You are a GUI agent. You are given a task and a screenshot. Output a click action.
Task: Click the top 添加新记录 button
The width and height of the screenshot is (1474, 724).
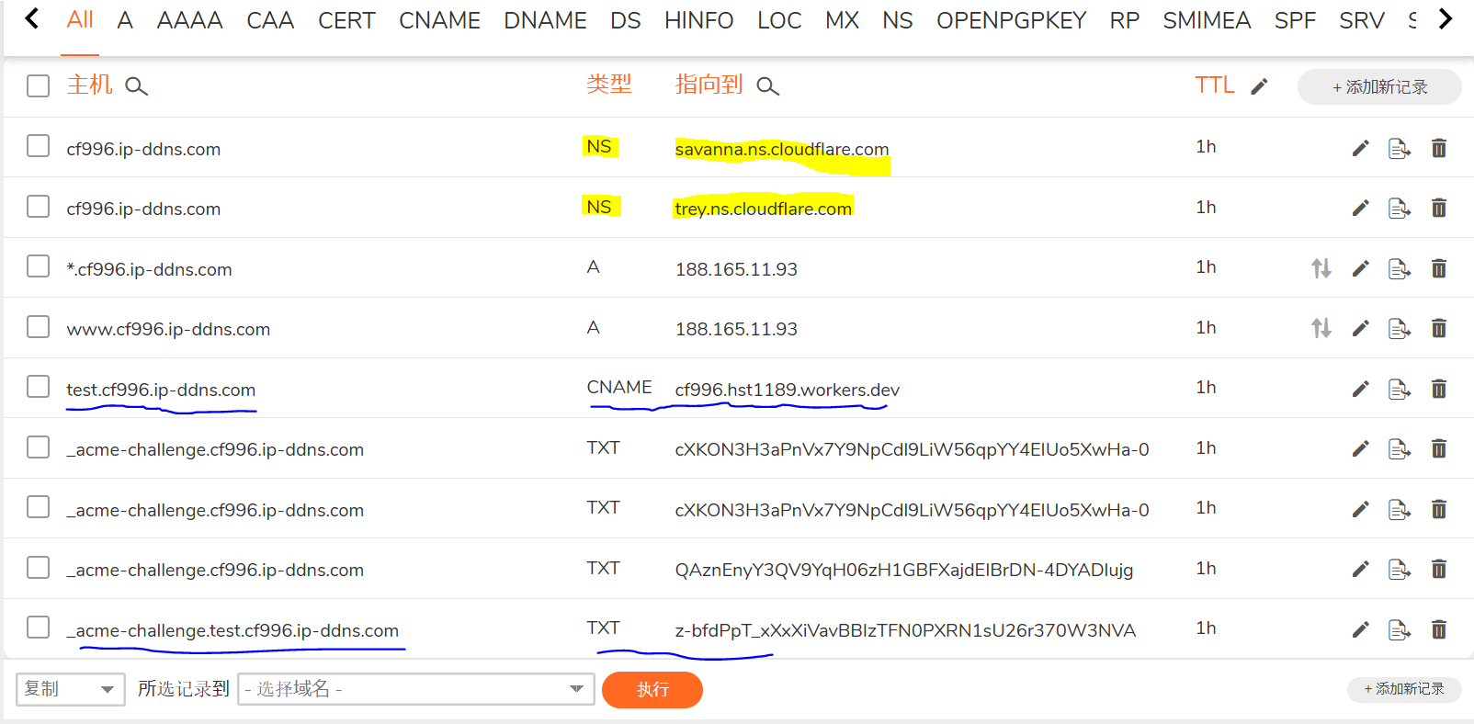click(1378, 87)
